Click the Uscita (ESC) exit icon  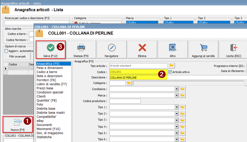[x=233, y=50]
